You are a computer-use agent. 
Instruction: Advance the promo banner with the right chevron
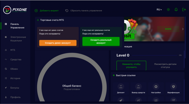click(x=183, y=29)
